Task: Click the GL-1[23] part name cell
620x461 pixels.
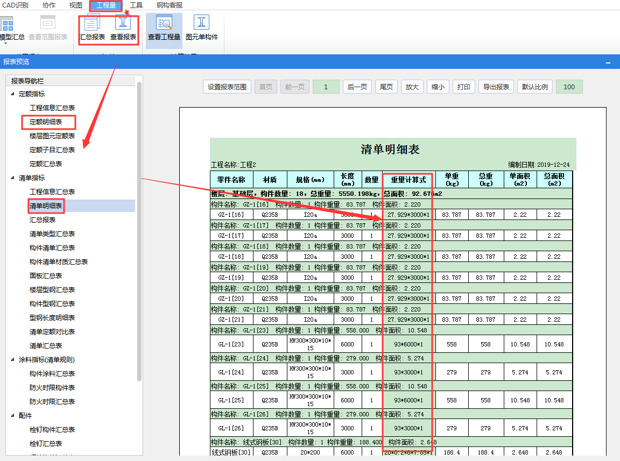Action: pos(231,344)
